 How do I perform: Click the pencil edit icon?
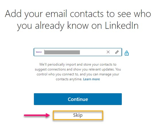(x=117, y=52)
